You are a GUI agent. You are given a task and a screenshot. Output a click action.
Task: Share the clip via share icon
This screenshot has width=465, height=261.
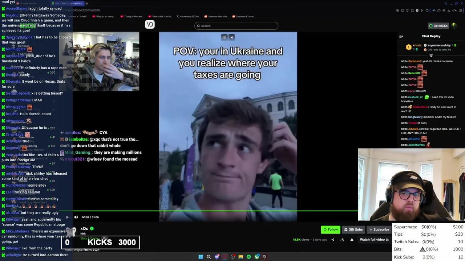333,240
